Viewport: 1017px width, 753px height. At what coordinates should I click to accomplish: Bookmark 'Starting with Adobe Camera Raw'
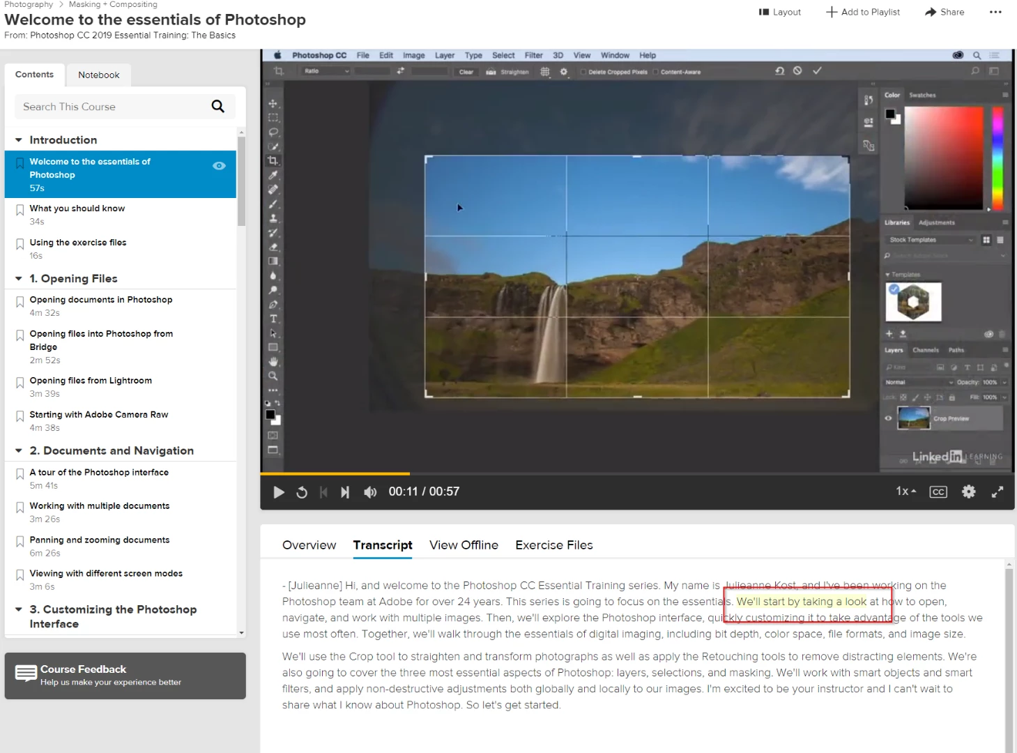[x=20, y=416]
